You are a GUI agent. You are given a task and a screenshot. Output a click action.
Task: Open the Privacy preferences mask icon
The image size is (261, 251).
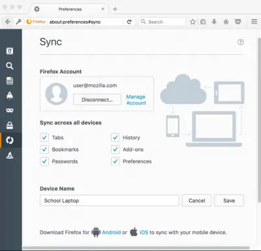(10, 110)
